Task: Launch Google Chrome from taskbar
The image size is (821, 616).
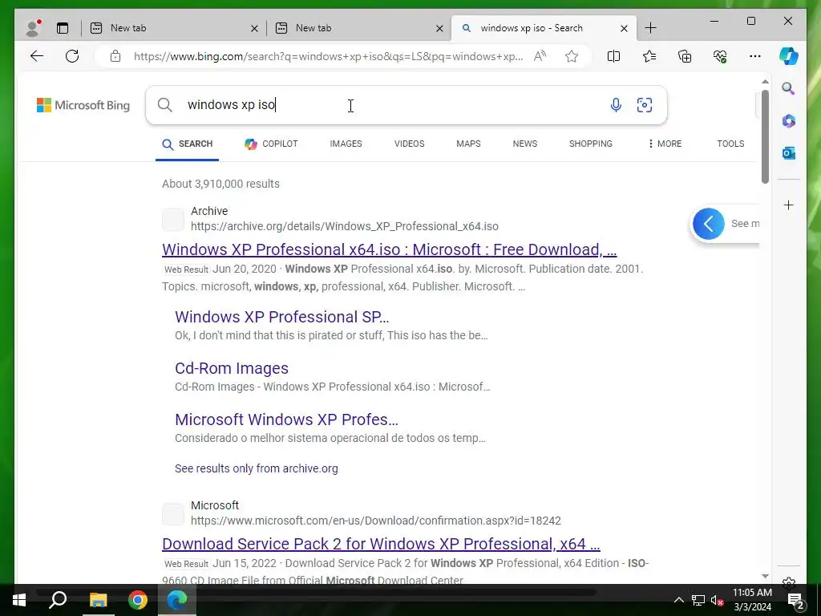Action: 138,600
